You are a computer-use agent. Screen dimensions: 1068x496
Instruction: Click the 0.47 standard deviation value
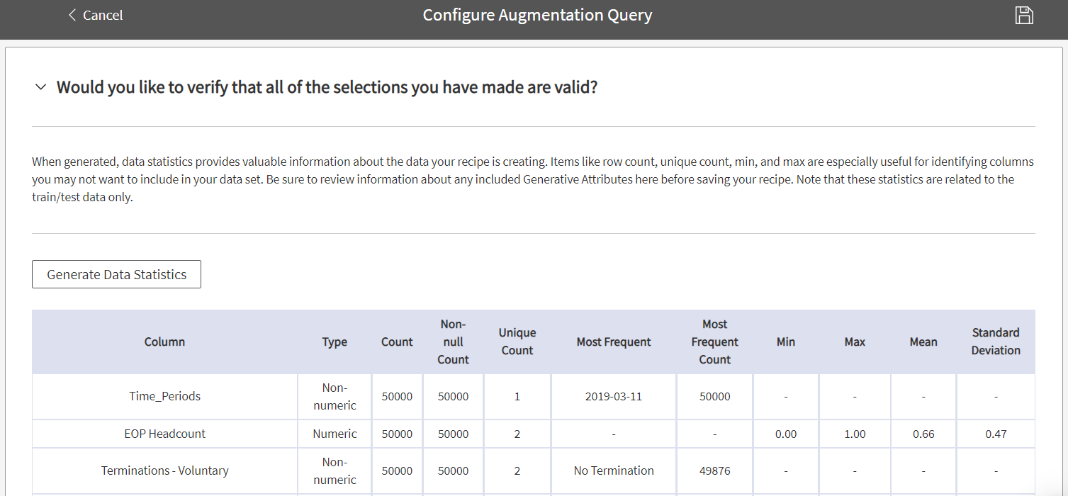996,434
